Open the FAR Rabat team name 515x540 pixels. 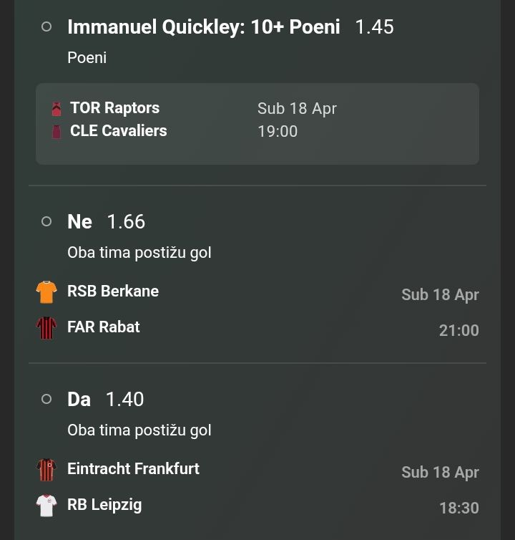104,327
